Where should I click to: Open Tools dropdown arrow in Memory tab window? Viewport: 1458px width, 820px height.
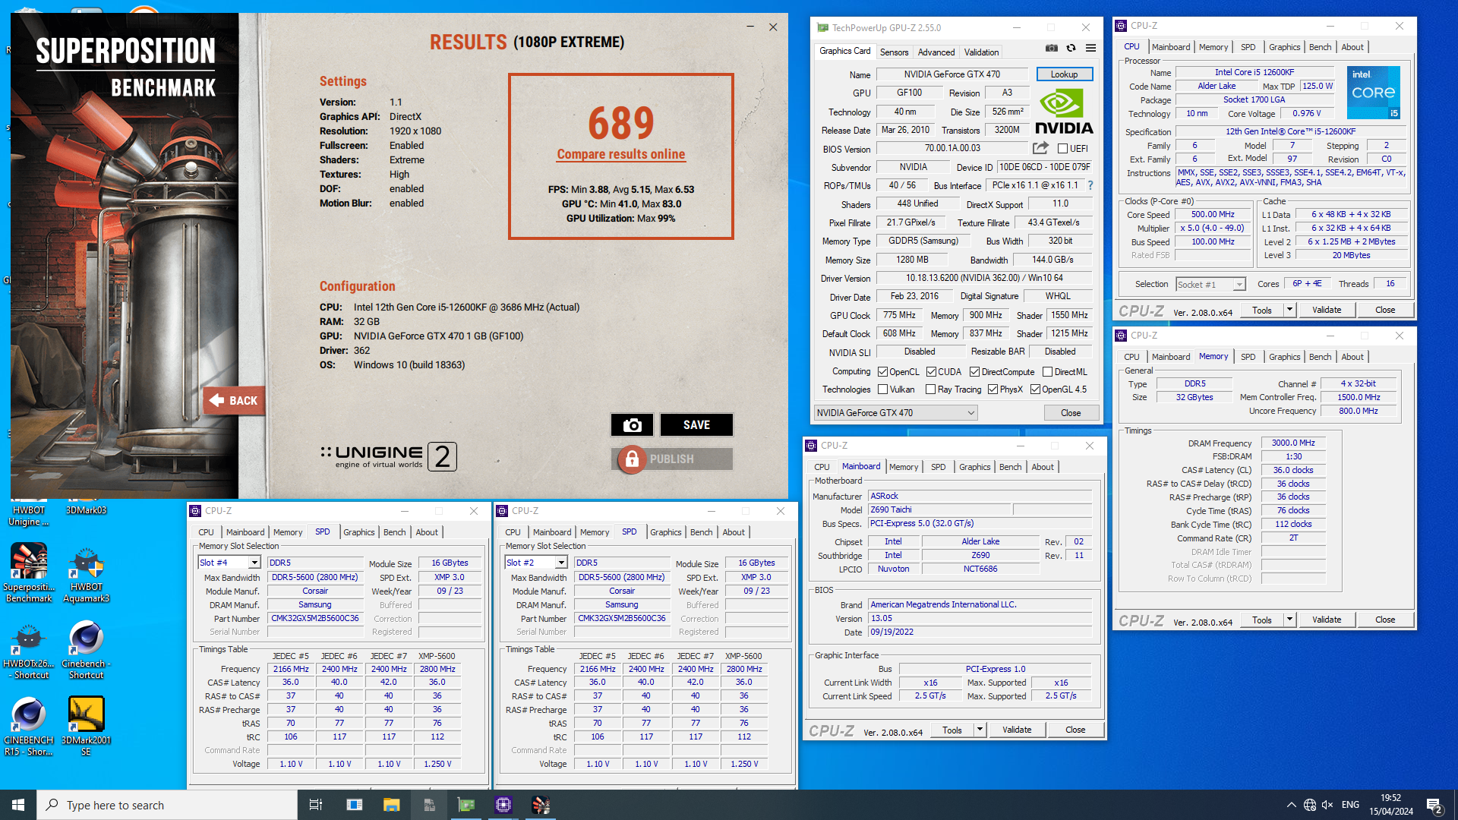[1289, 620]
